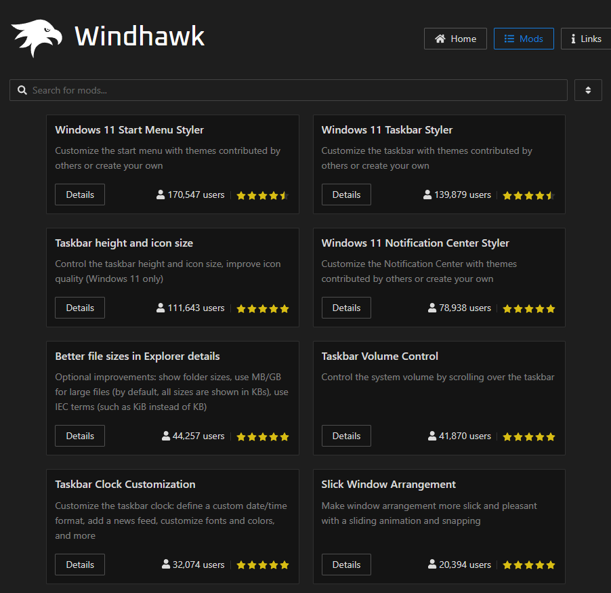Open Details for Better file sizes in Explorer
Viewport: 611px width, 593px height.
point(80,436)
